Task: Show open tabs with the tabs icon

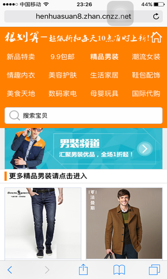Action: [154, 270]
